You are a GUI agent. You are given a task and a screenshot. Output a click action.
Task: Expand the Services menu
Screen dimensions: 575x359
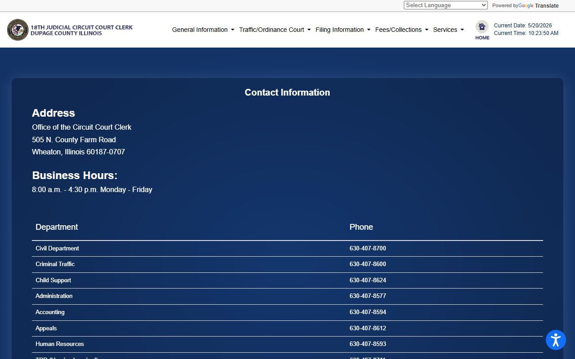449,30
